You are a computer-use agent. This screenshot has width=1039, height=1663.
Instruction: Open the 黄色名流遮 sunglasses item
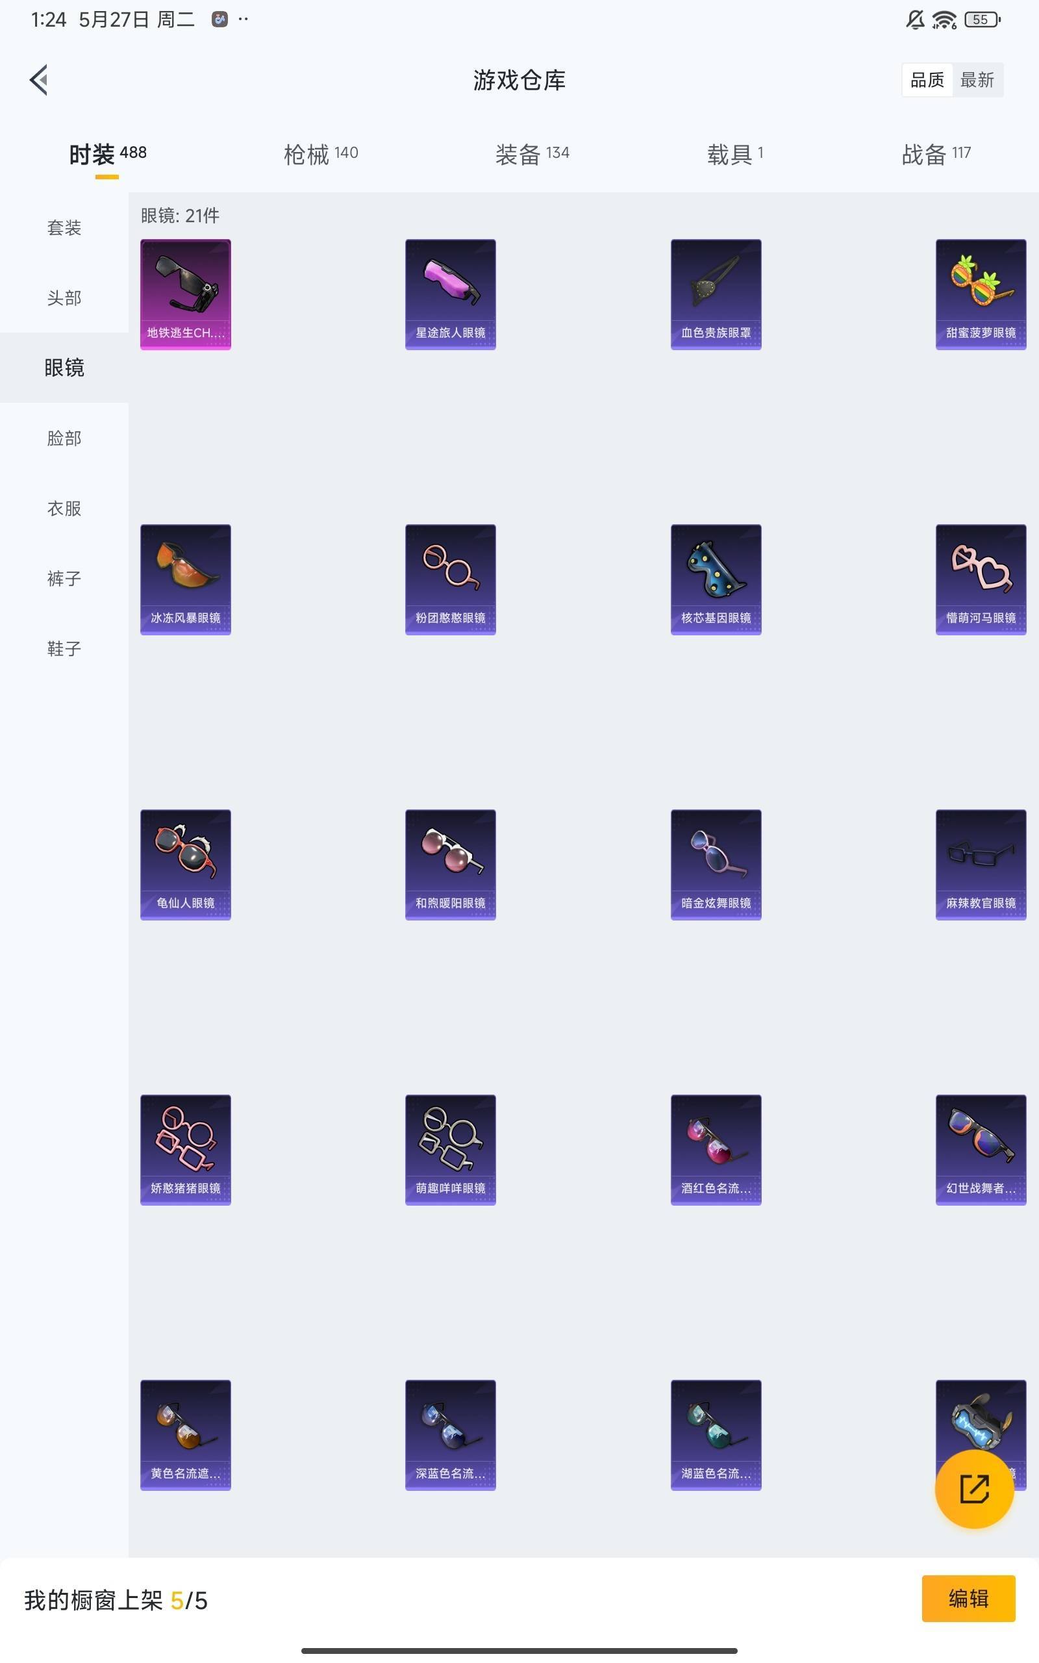click(186, 1435)
